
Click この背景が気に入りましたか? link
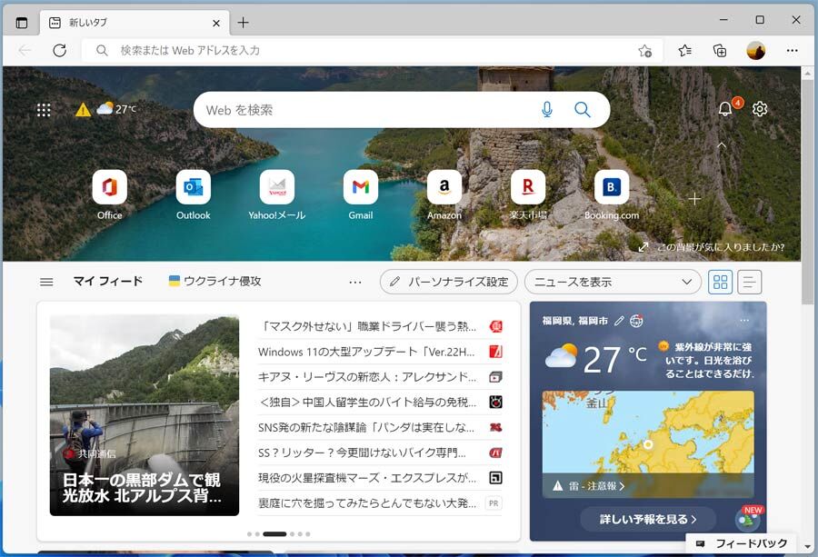point(721,247)
